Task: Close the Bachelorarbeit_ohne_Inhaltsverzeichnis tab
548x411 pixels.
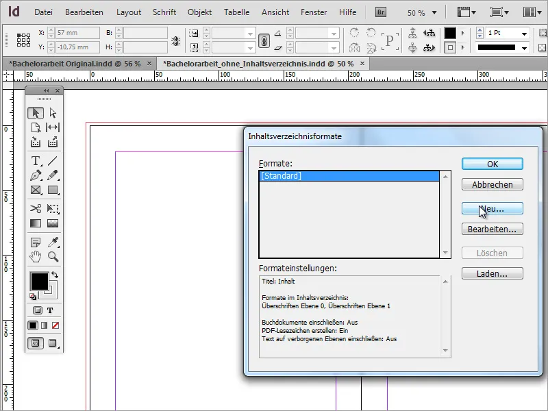Action: tap(362, 63)
